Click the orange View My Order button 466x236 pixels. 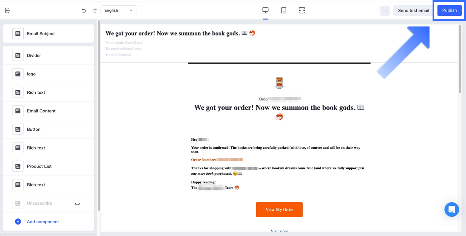pos(279,209)
